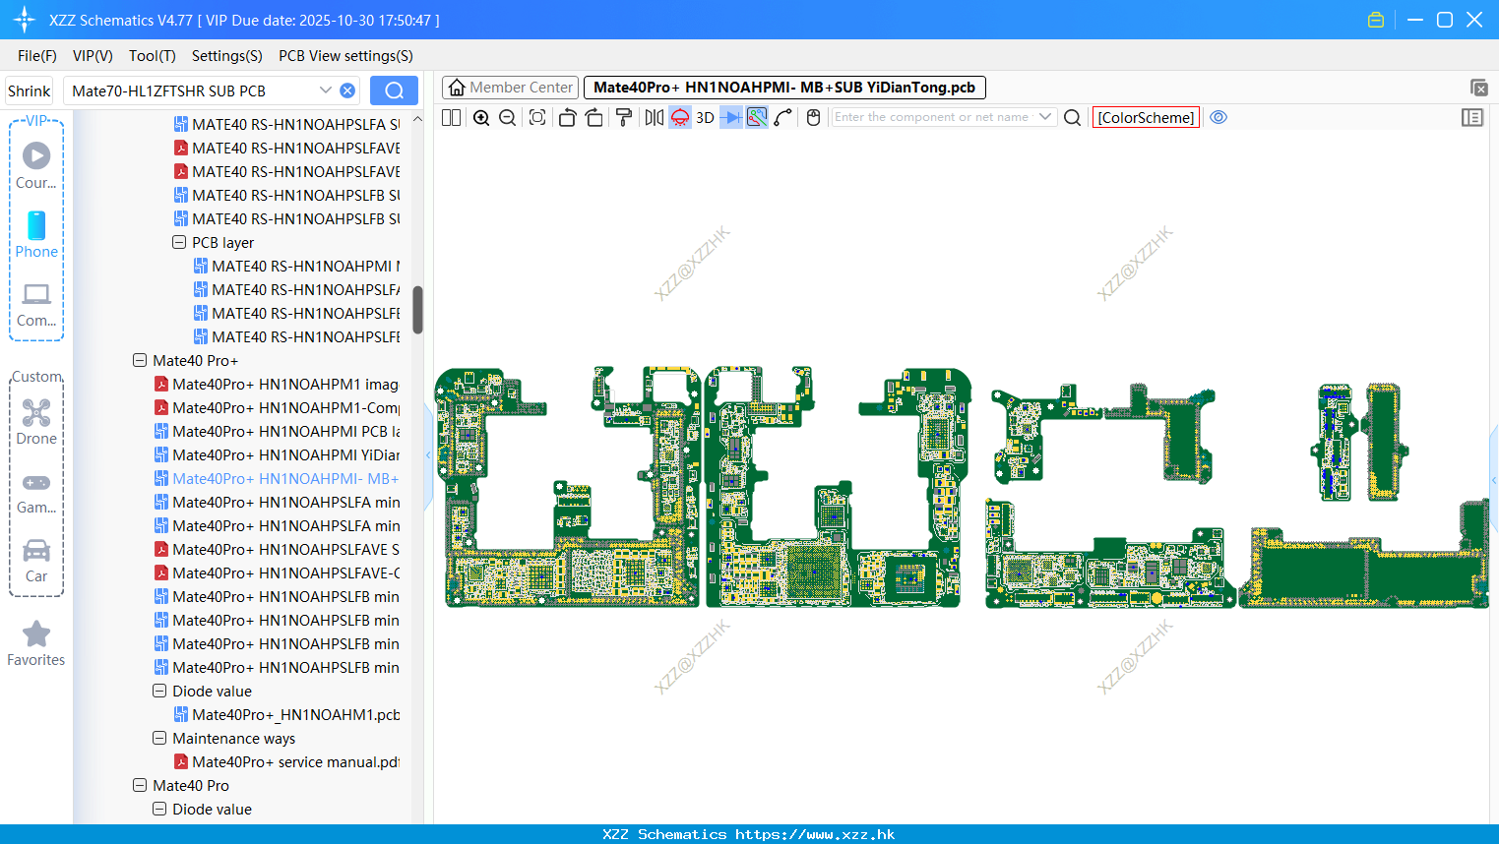Zoom out of the PCB view

point(508,118)
